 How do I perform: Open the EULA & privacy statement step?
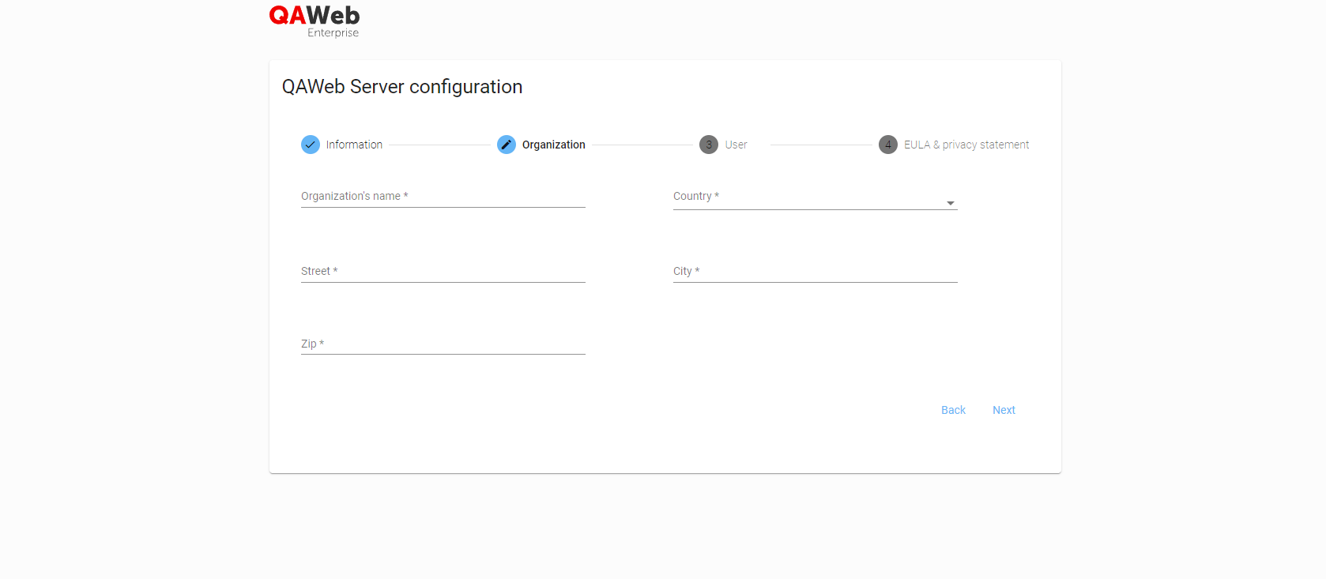(x=966, y=145)
